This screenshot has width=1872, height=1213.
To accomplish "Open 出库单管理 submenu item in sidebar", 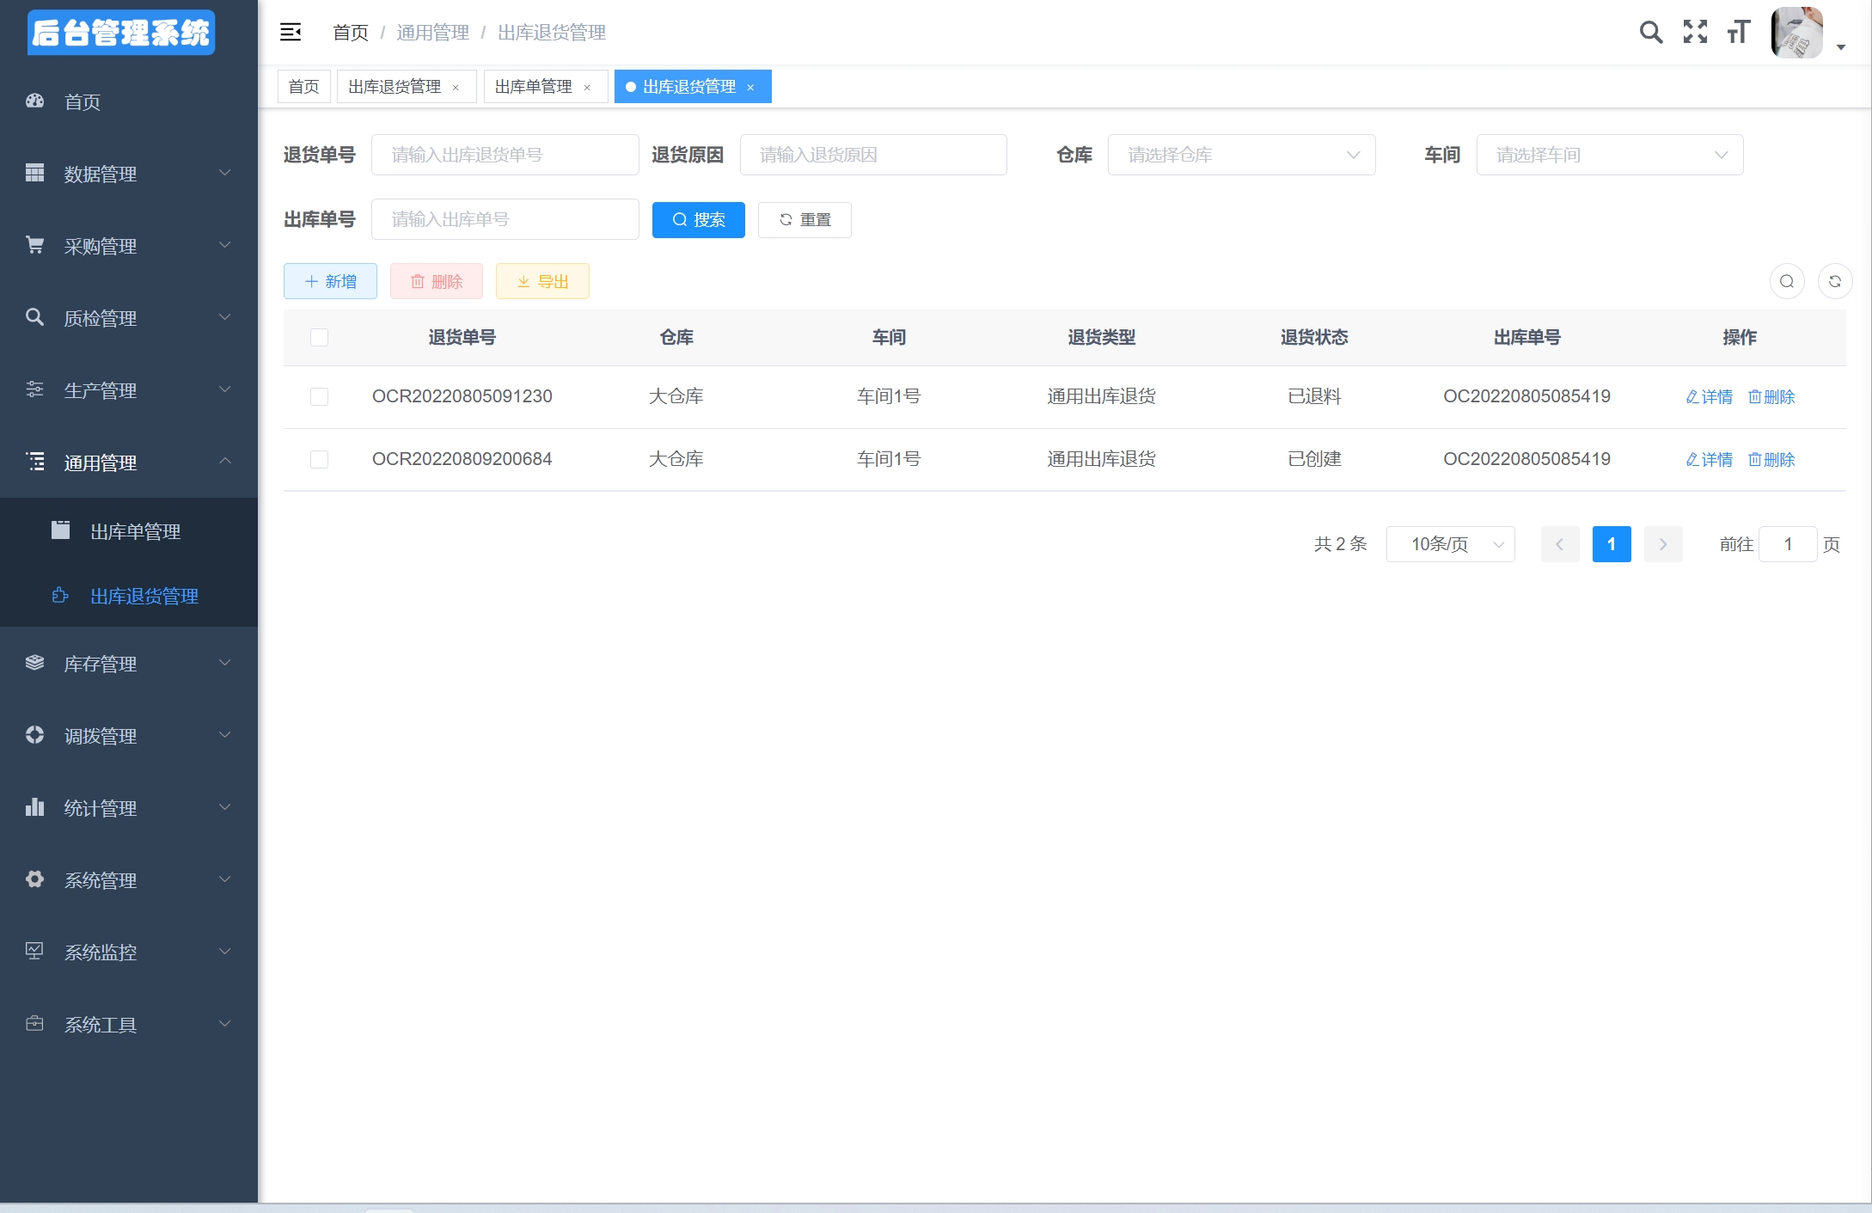I will [x=136, y=531].
